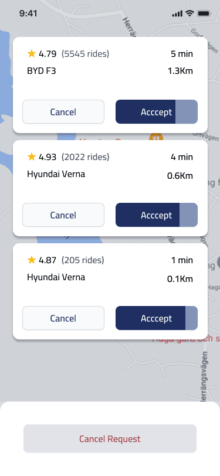Tap the Wi-Fi icon in status bar
220x476 pixels.
[x=190, y=13]
